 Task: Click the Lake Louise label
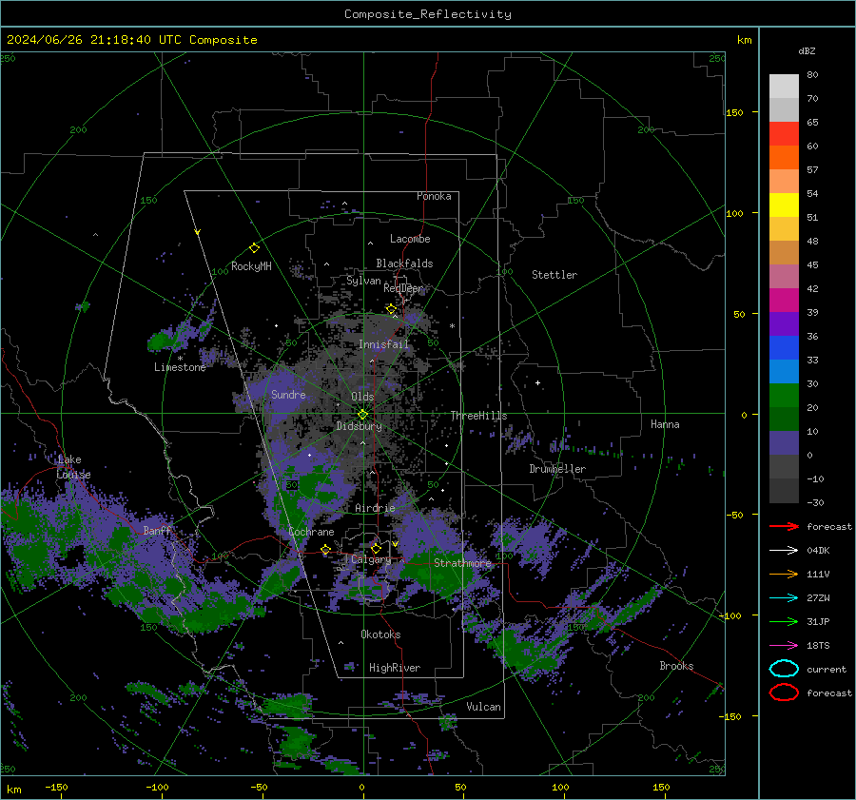click(73, 467)
